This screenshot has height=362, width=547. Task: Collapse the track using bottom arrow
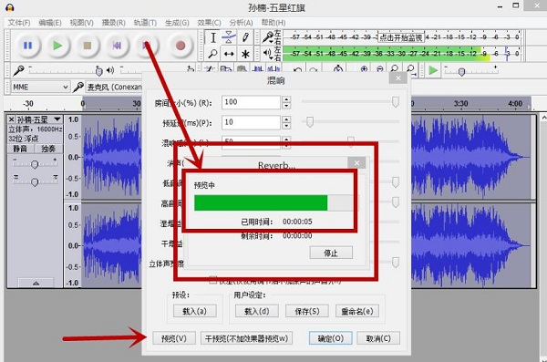coord(36,283)
